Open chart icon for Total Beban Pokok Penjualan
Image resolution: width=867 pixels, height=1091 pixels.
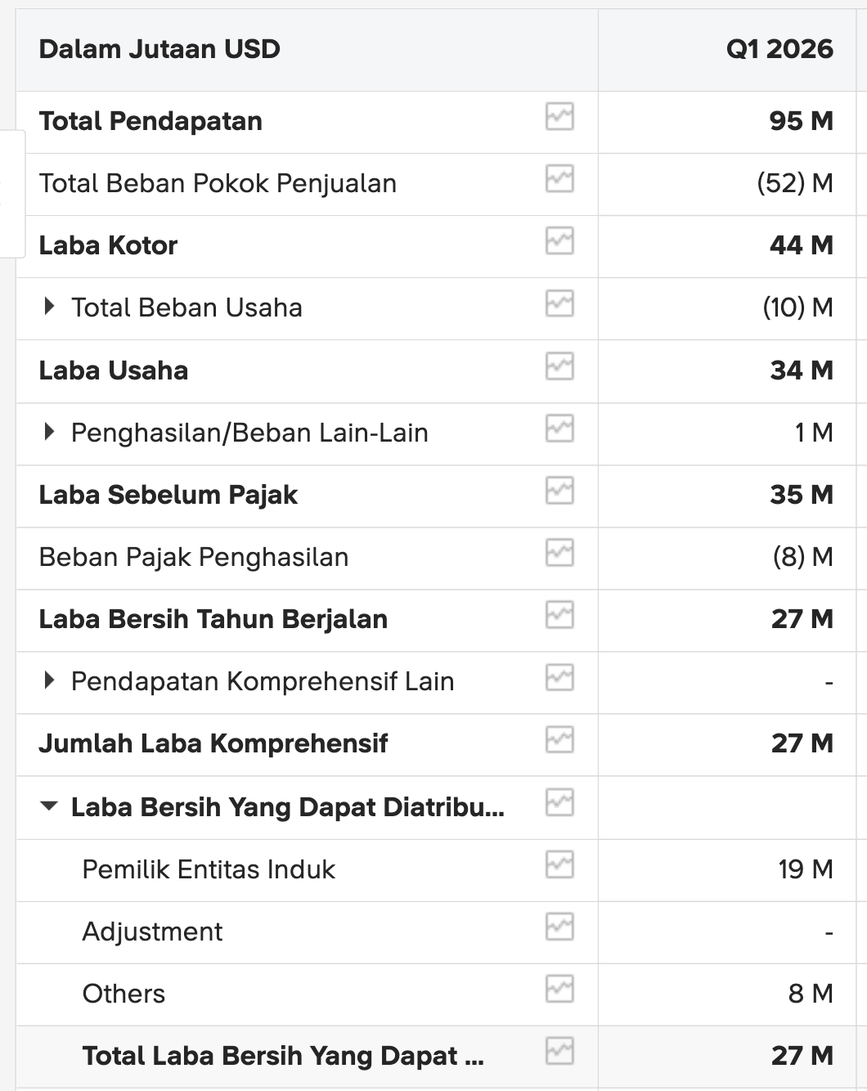click(x=559, y=178)
